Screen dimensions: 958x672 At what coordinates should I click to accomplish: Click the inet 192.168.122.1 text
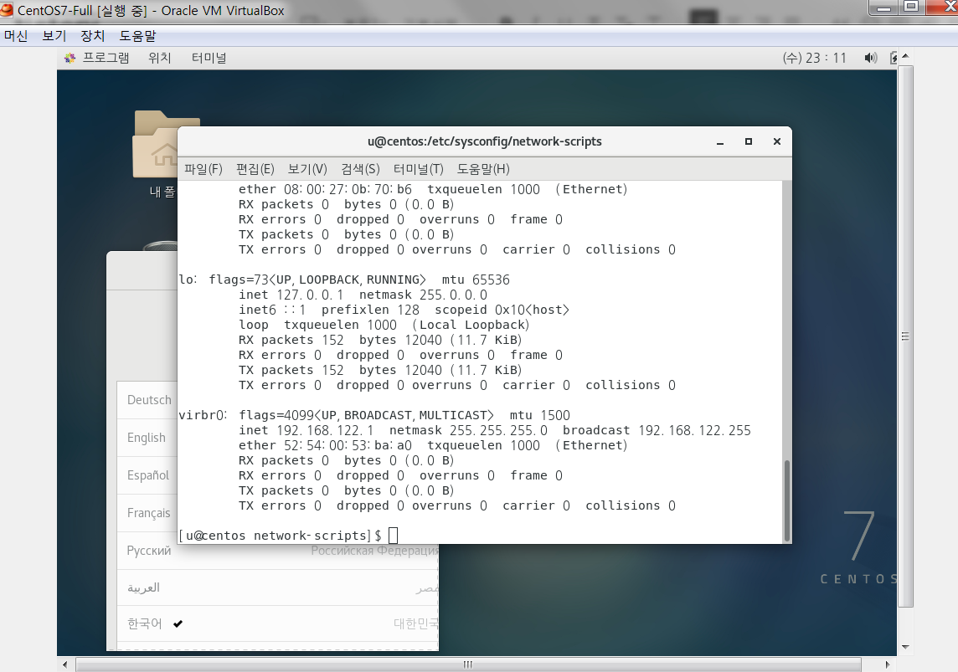click(x=306, y=430)
